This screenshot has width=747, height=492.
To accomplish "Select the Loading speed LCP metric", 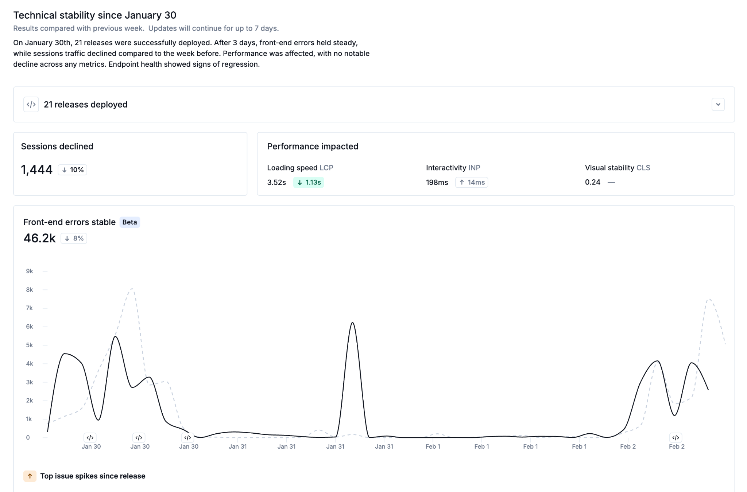I will [300, 168].
